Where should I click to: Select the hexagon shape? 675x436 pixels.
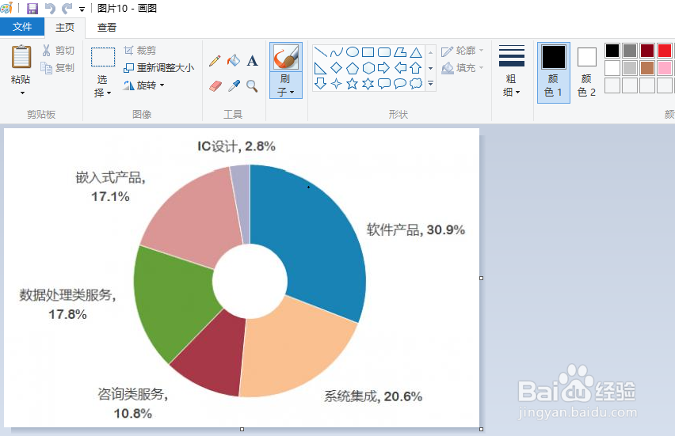point(368,68)
